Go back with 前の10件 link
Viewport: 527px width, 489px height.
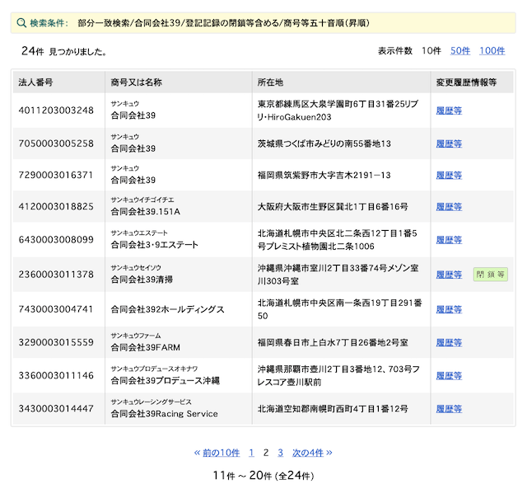(x=217, y=453)
